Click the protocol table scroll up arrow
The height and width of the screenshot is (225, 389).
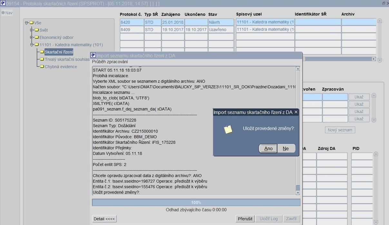[x=380, y=21]
